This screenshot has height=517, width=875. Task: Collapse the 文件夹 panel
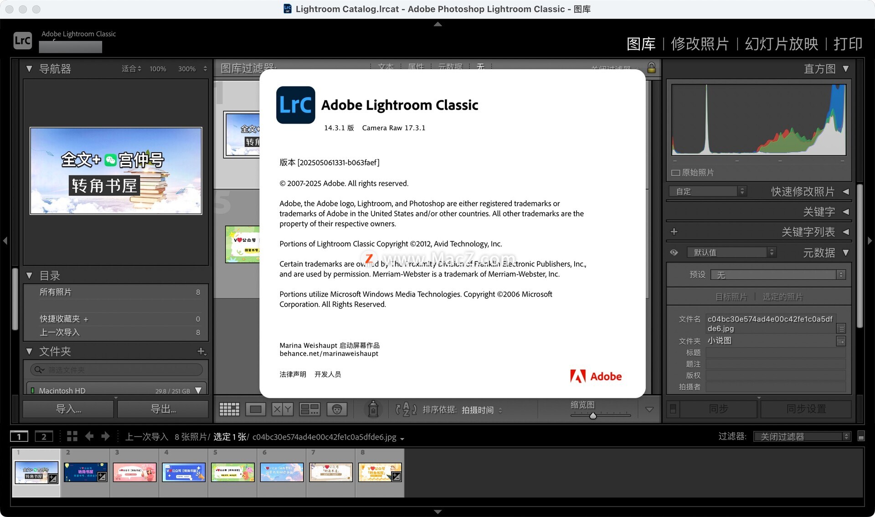pyautogui.click(x=29, y=351)
